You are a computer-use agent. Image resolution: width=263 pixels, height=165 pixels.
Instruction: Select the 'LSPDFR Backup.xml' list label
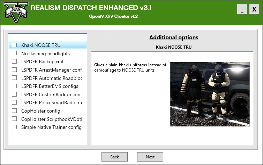click(x=42, y=61)
